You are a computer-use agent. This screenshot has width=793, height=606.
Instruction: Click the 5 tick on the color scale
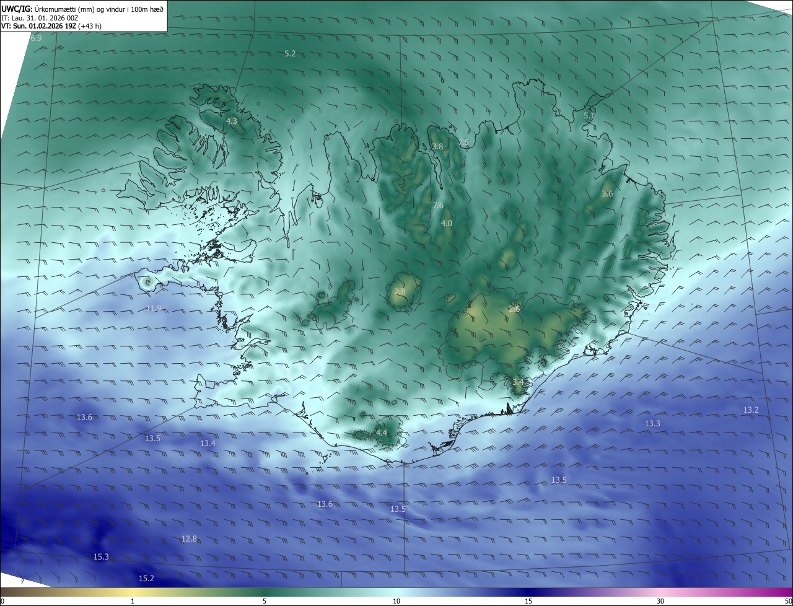pyautogui.click(x=265, y=601)
